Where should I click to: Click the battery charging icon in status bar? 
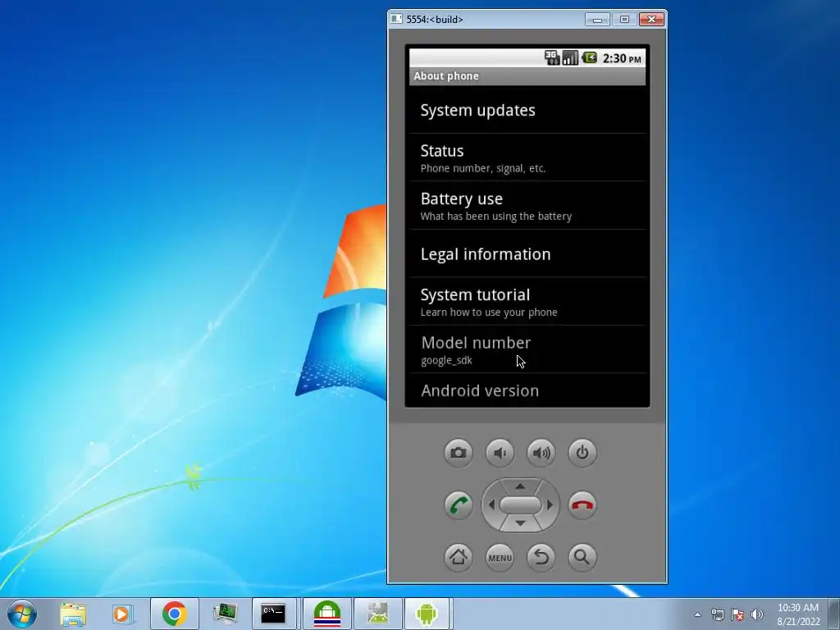click(x=589, y=58)
